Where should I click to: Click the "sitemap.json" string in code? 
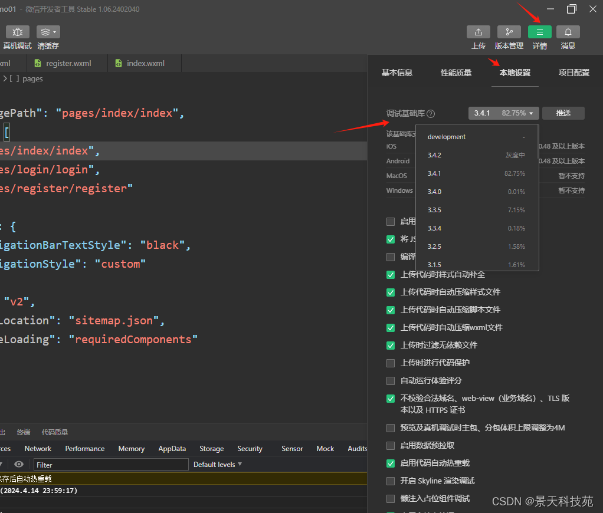[114, 321]
